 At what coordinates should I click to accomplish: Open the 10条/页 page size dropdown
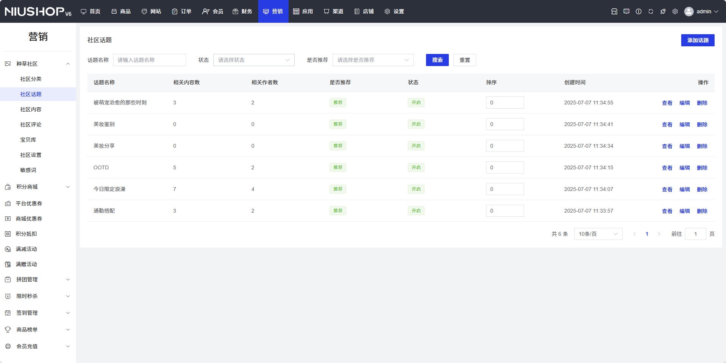point(598,234)
